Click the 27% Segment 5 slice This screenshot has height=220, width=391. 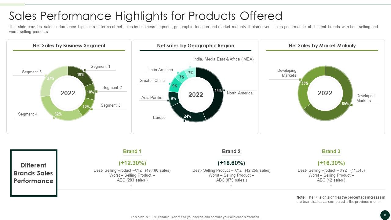(x=52, y=79)
